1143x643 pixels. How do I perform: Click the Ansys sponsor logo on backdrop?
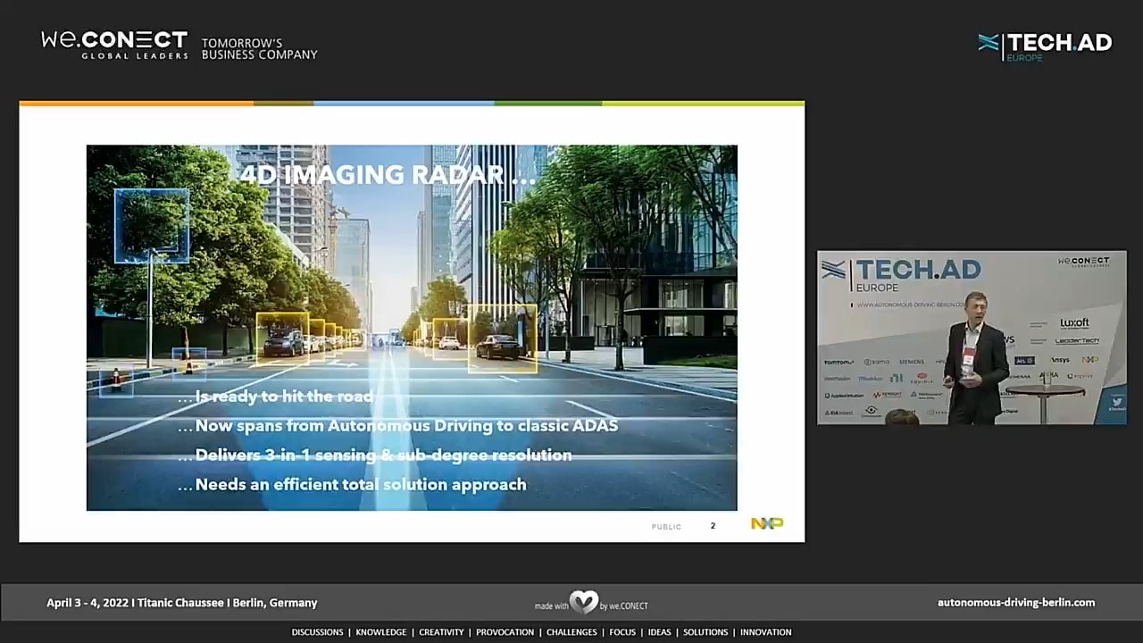pos(1059,360)
